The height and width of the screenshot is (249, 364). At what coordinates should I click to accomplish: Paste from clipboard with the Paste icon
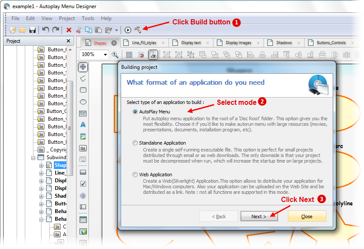pyautogui.click(x=98, y=30)
